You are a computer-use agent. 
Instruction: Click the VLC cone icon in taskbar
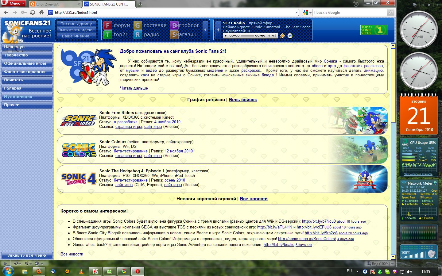81,271
